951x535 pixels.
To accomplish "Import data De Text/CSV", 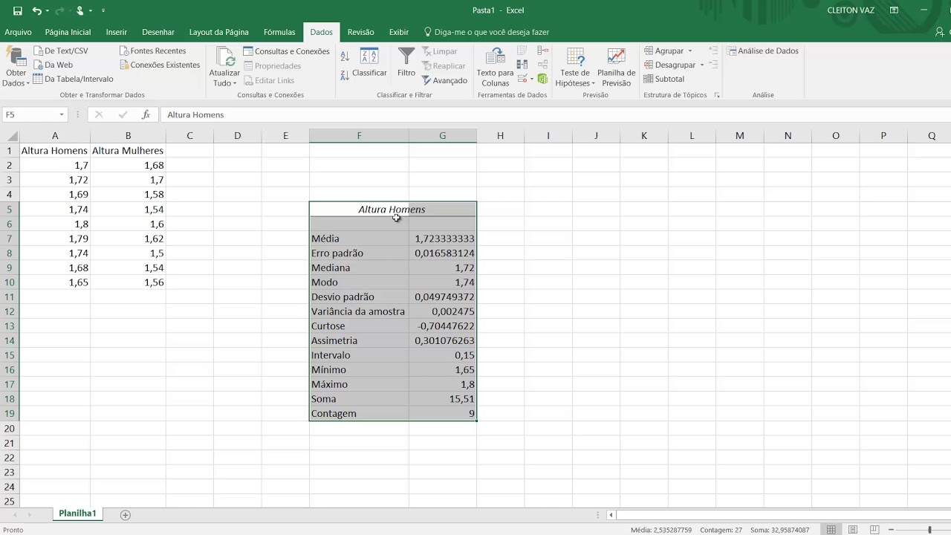I will pos(60,51).
